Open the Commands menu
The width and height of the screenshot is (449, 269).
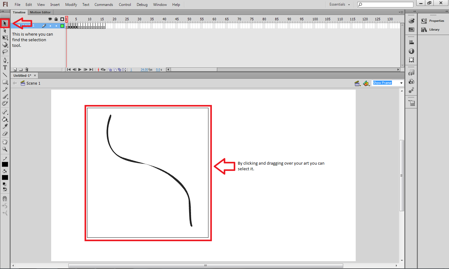pyautogui.click(x=104, y=4)
